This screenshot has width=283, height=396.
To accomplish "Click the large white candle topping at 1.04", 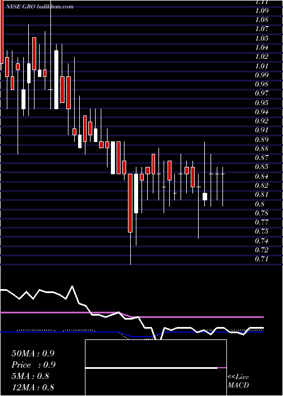I will tap(57, 80).
